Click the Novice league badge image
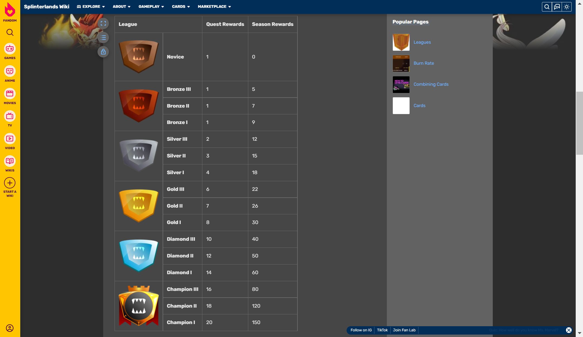The width and height of the screenshot is (583, 337). (139, 57)
